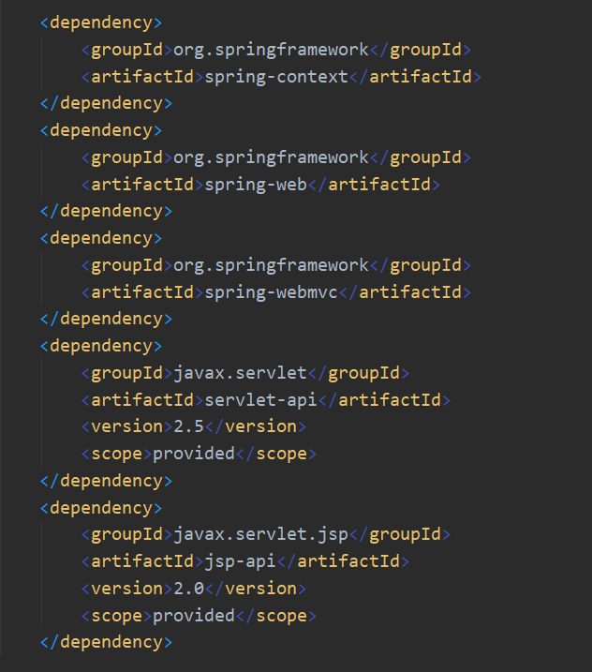
Task: Click opening dependency tag above javax.servlet.jsp
Action: pyautogui.click(x=101, y=507)
